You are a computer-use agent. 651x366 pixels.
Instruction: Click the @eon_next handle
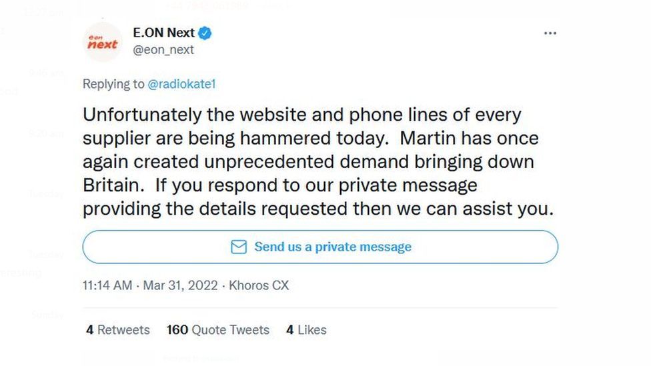pos(163,50)
